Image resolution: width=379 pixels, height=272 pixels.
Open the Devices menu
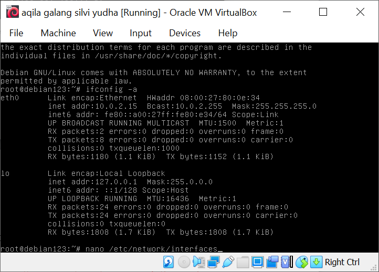pos(185,33)
